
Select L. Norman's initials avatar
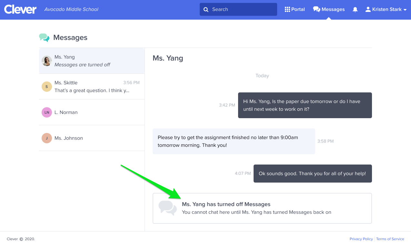pos(47,112)
